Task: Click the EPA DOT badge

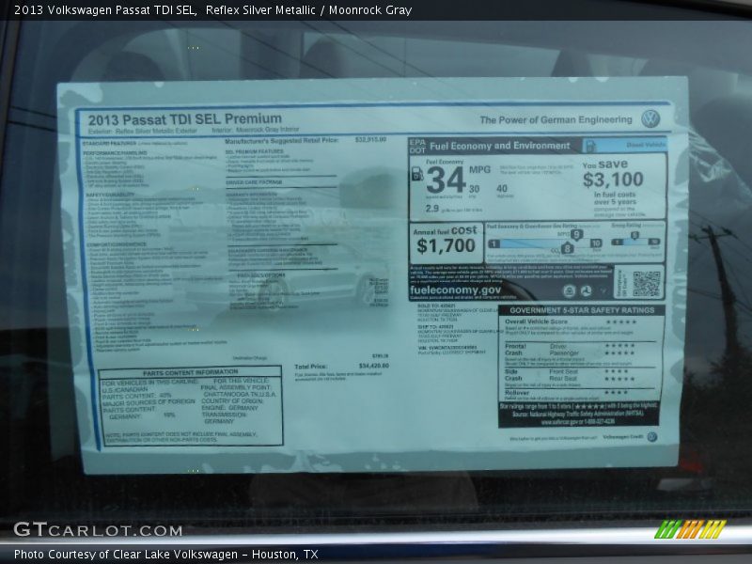Action: coord(416,146)
